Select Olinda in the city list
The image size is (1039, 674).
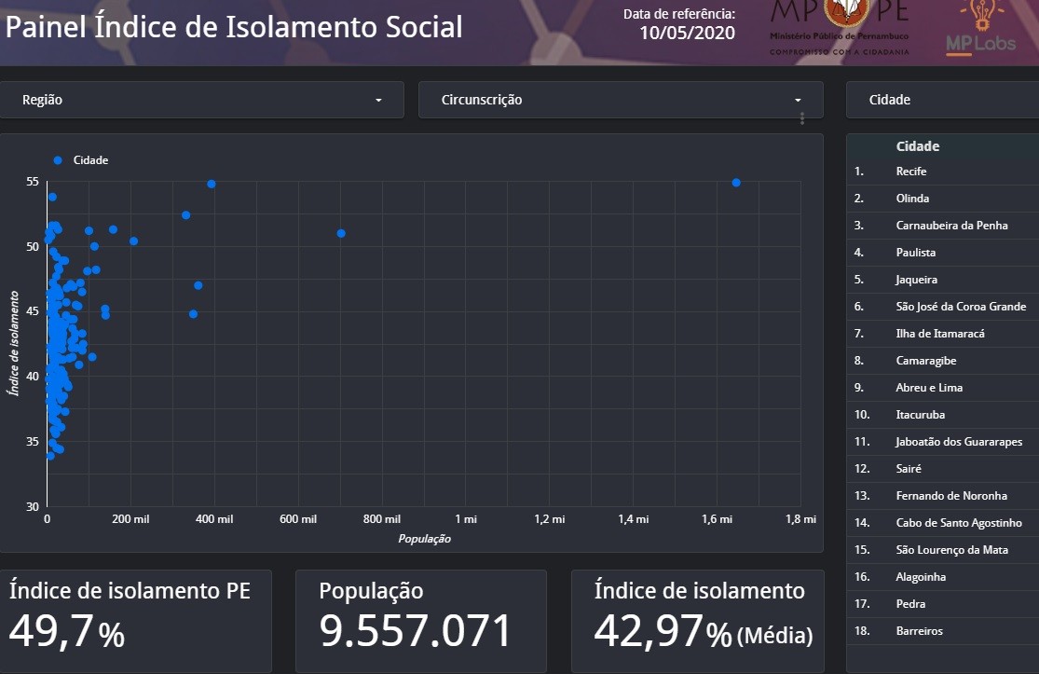tap(942, 199)
